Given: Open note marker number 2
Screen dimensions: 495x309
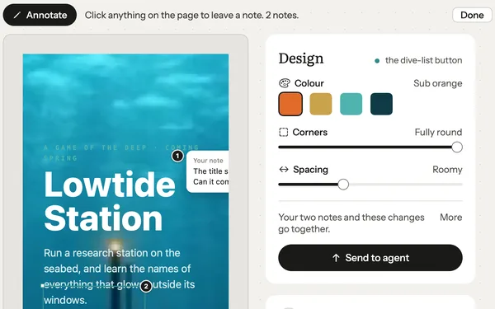Looking at the screenshot, I should 146,286.
